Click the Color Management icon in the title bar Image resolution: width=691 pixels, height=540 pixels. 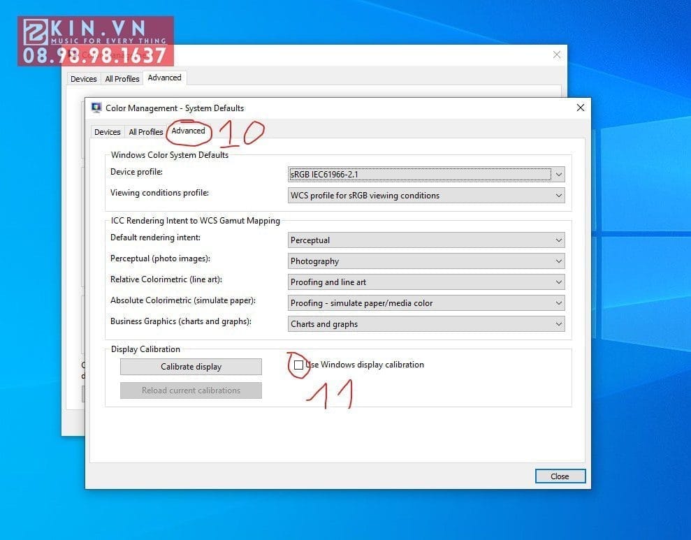tap(96, 108)
